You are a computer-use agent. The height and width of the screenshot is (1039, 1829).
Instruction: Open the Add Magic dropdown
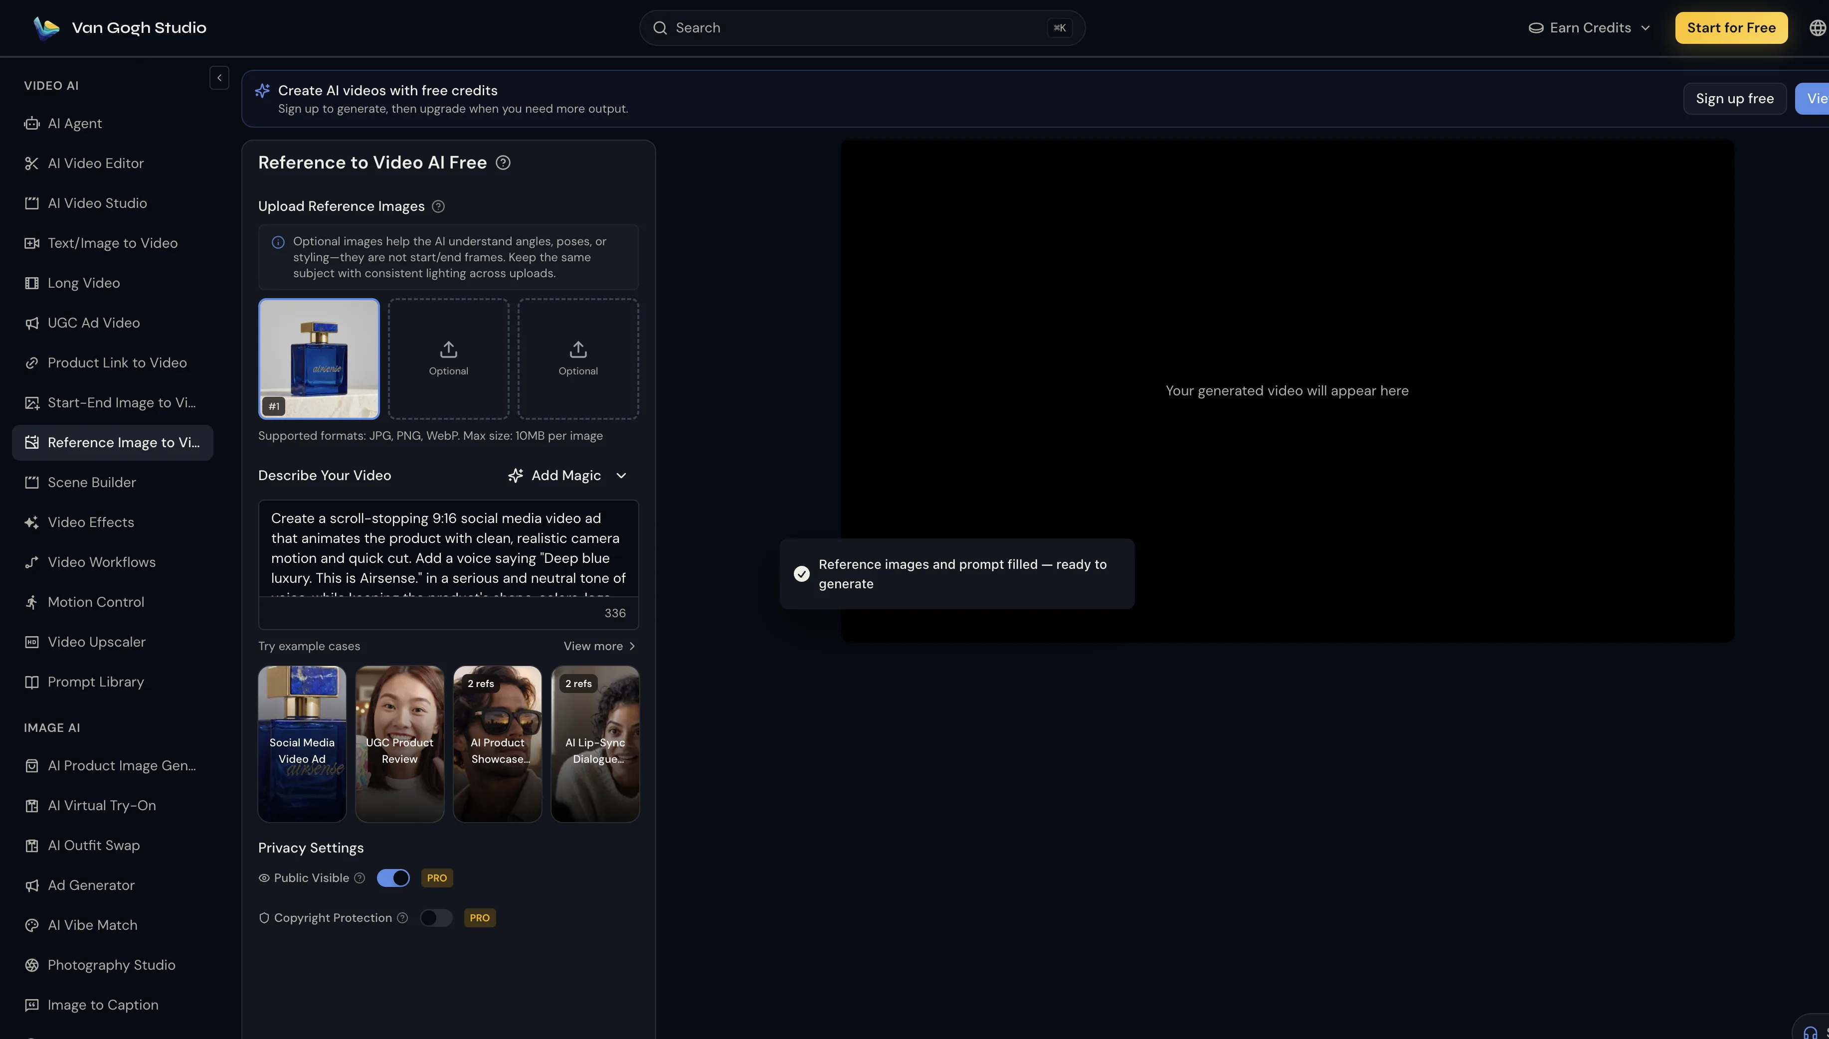click(567, 476)
